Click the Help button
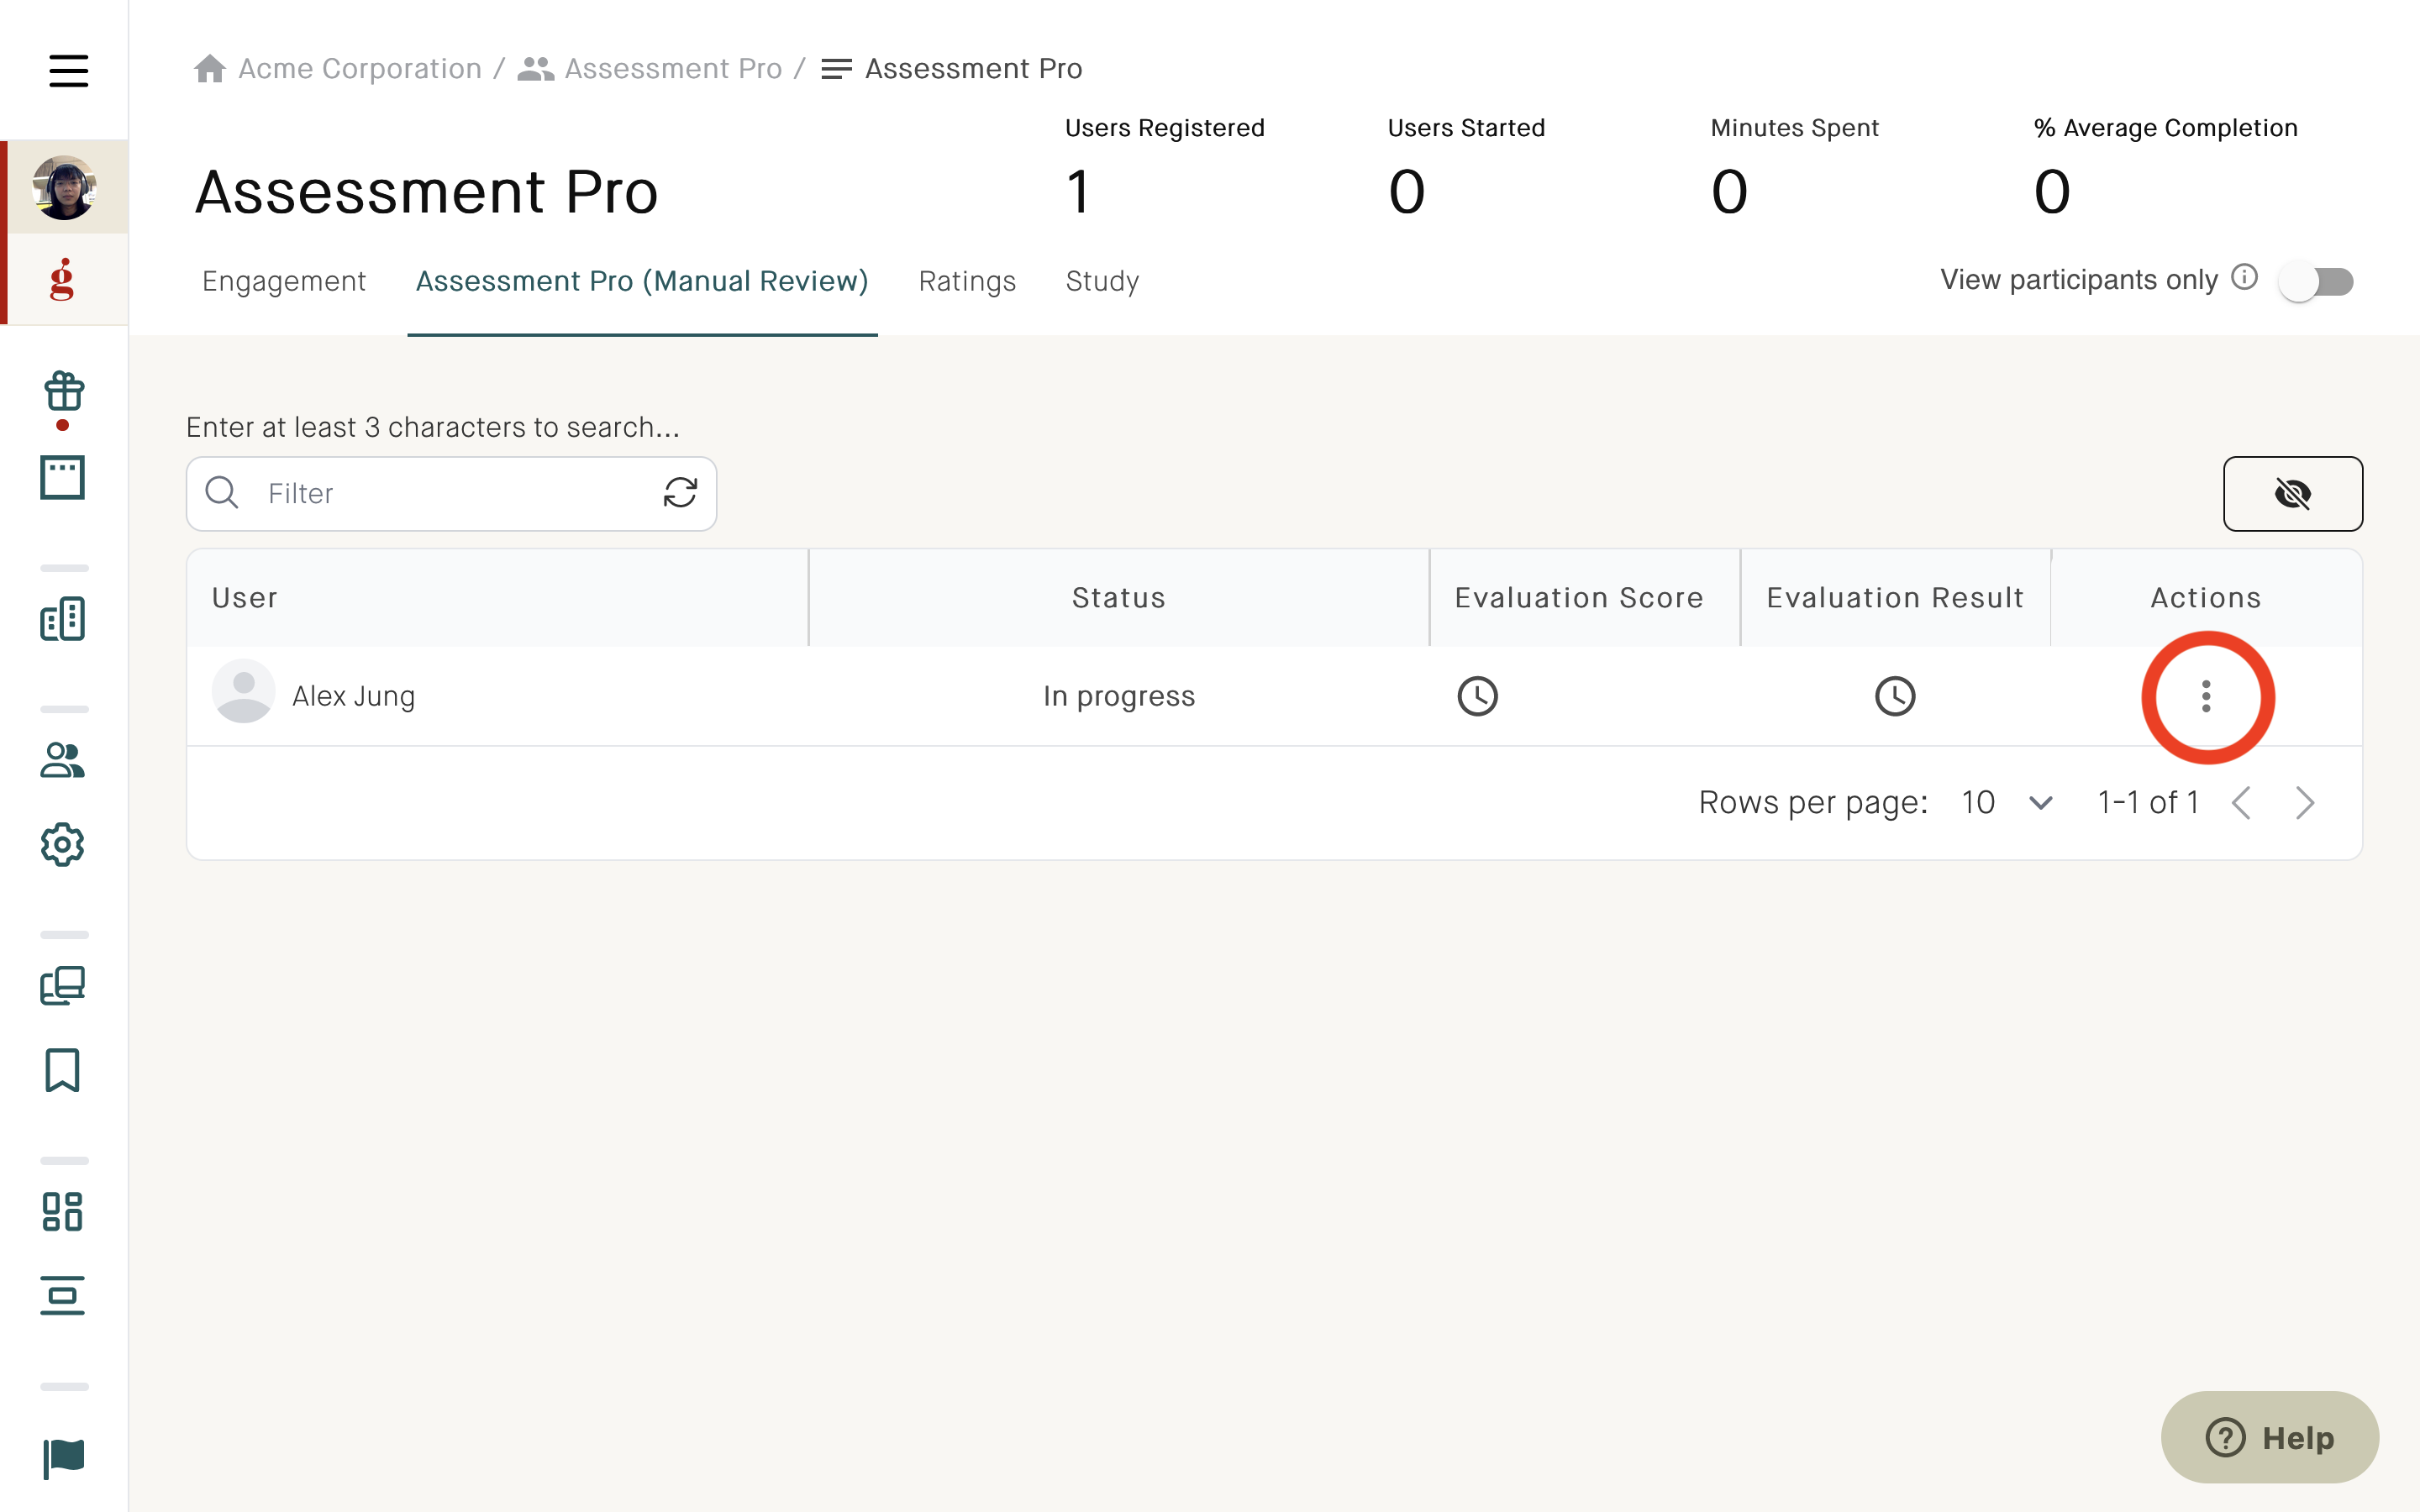 click(x=2271, y=1437)
